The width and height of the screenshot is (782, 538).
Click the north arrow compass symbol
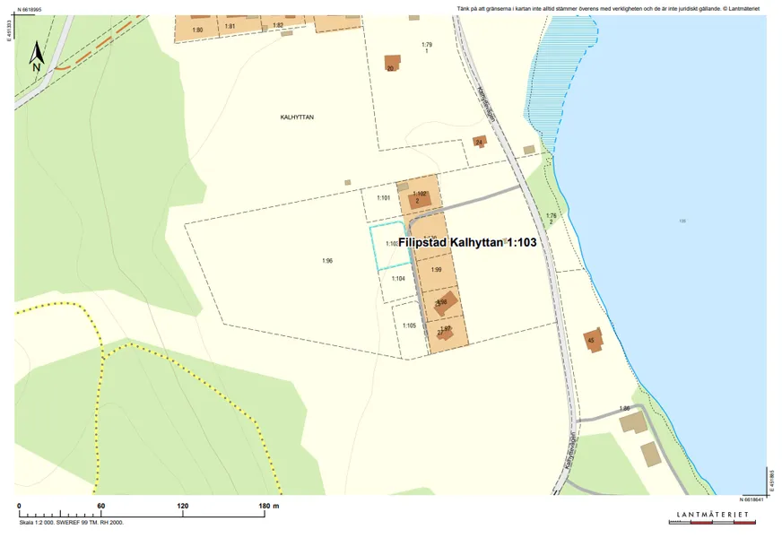(x=36, y=56)
